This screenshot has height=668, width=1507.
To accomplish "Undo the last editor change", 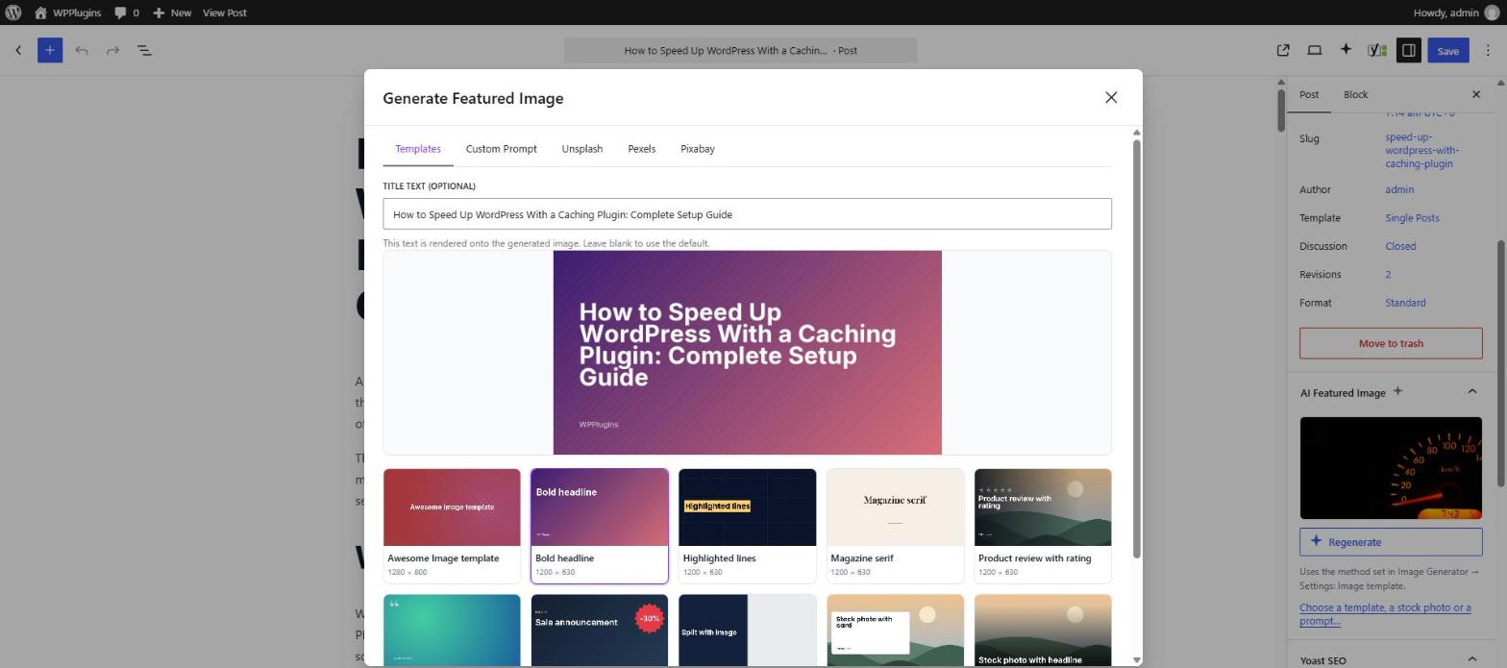I will (x=82, y=50).
